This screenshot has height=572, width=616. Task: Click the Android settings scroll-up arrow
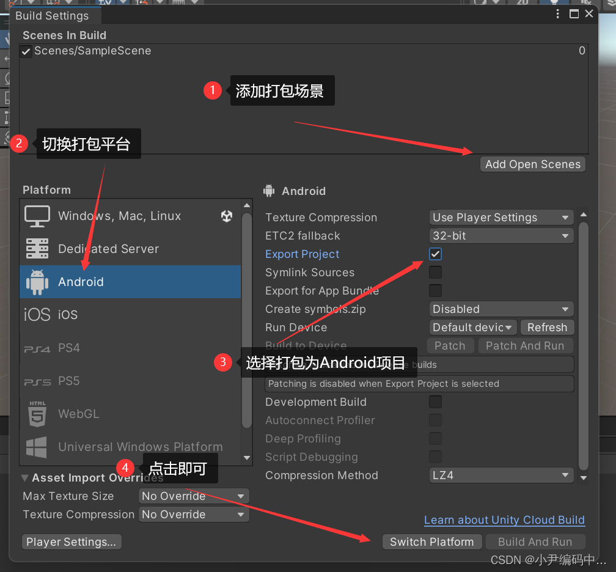click(x=584, y=215)
